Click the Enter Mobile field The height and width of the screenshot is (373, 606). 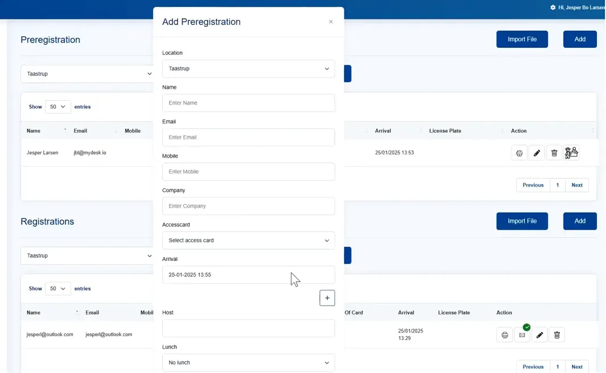249,172
